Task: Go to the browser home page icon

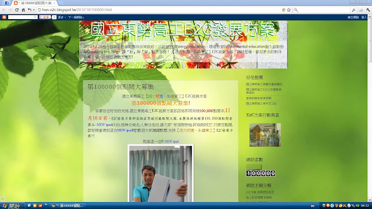Action: point(23,10)
